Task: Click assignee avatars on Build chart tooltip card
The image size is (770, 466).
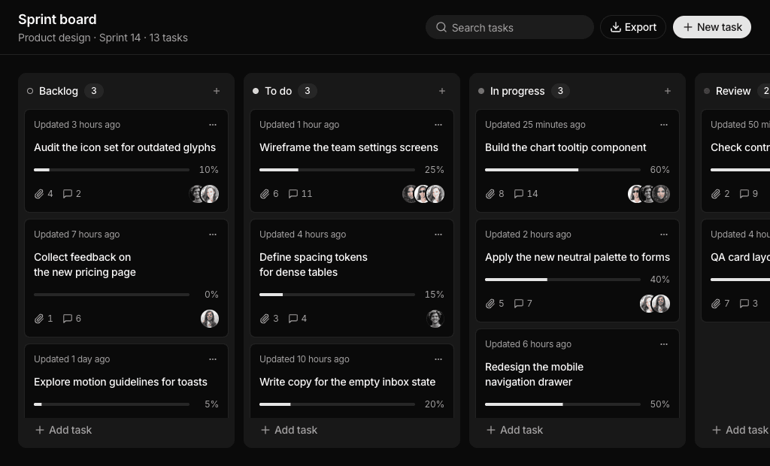Action: click(649, 194)
